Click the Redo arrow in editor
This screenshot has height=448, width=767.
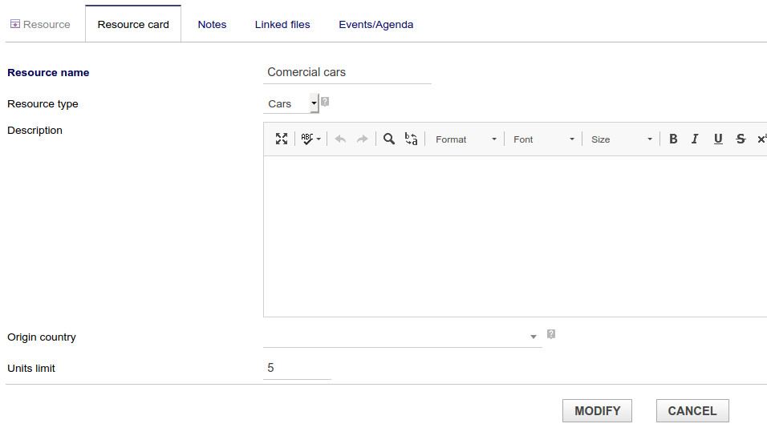362,139
